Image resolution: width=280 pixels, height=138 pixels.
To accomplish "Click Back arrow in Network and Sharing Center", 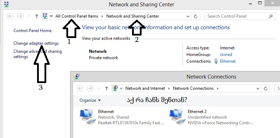I will (10, 17).
